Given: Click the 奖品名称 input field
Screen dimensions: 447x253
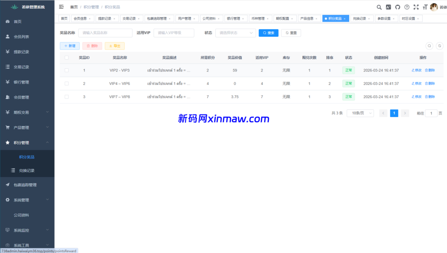Looking at the screenshot, I should [105, 33].
